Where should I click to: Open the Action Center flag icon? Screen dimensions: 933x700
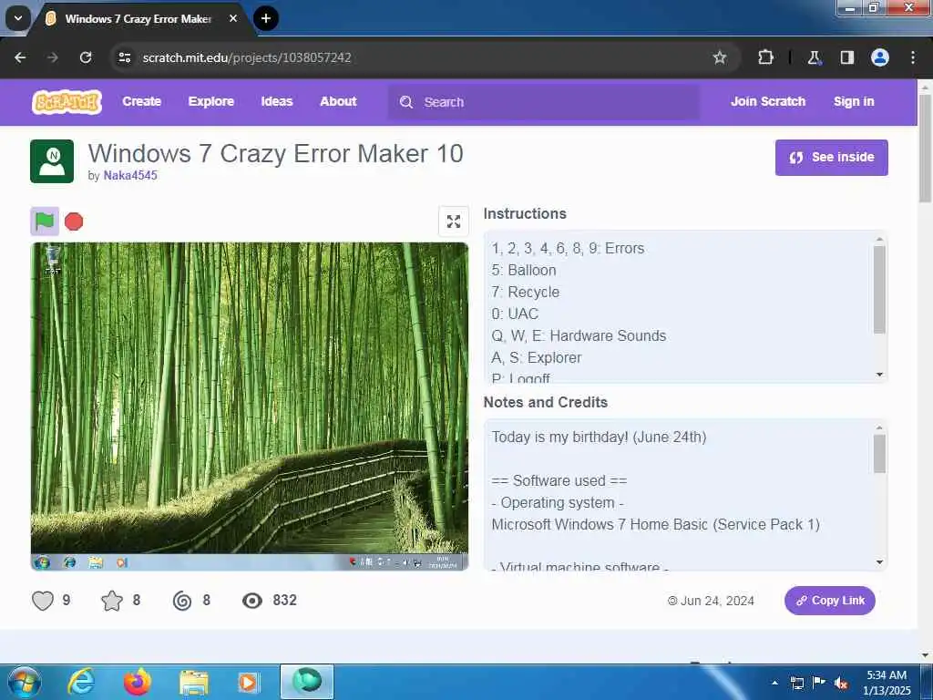point(819,683)
